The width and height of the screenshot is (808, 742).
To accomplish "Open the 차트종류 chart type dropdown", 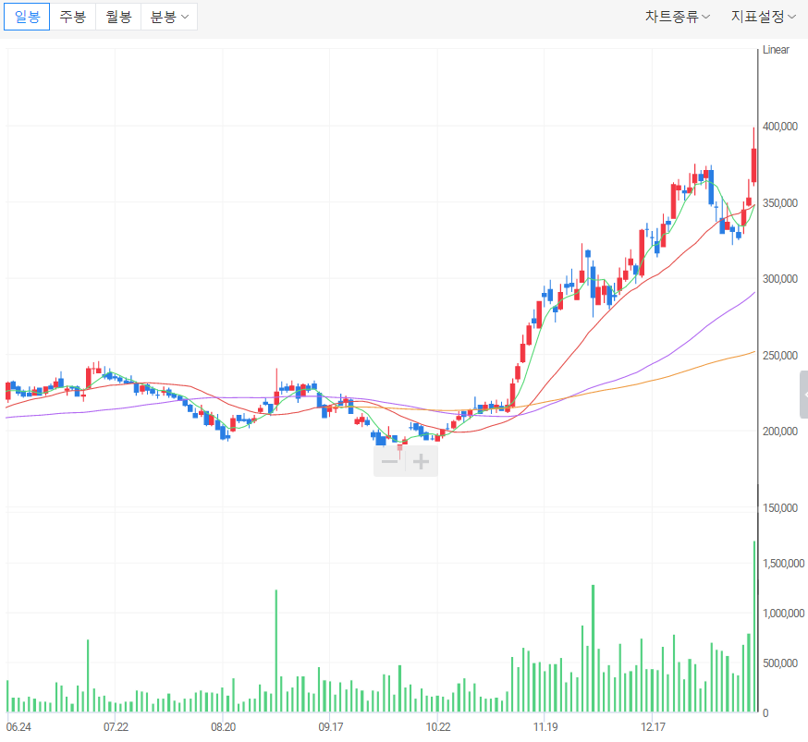I will 678,17.
